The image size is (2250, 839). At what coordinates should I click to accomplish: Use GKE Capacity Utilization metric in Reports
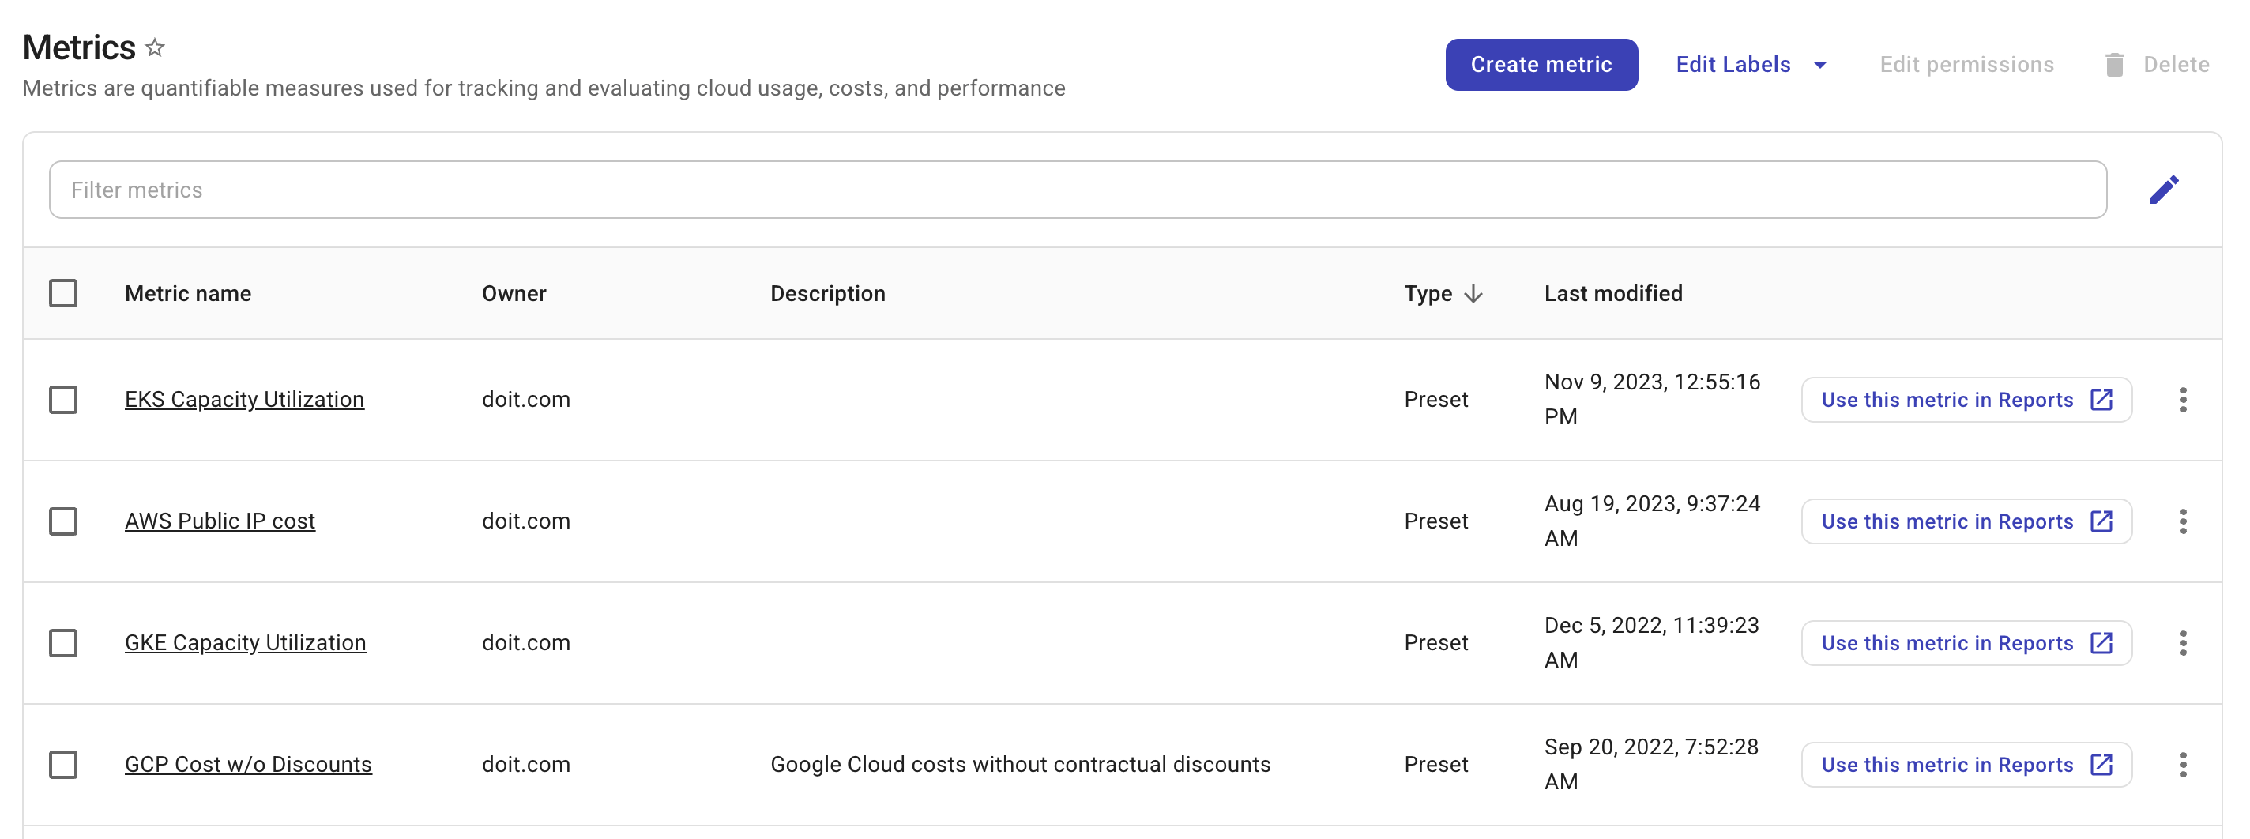[1966, 642]
